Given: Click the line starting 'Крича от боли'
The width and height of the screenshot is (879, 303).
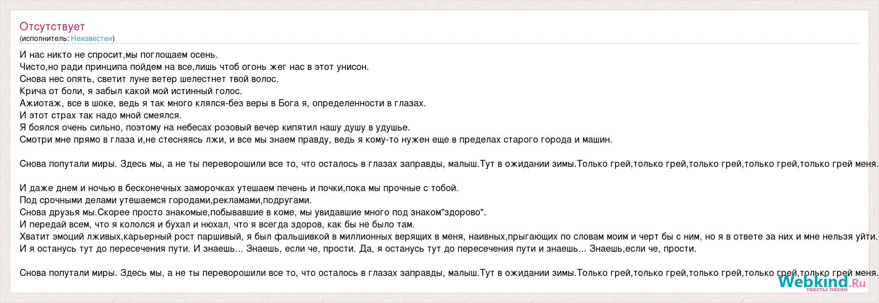Looking at the screenshot, I should (131, 91).
